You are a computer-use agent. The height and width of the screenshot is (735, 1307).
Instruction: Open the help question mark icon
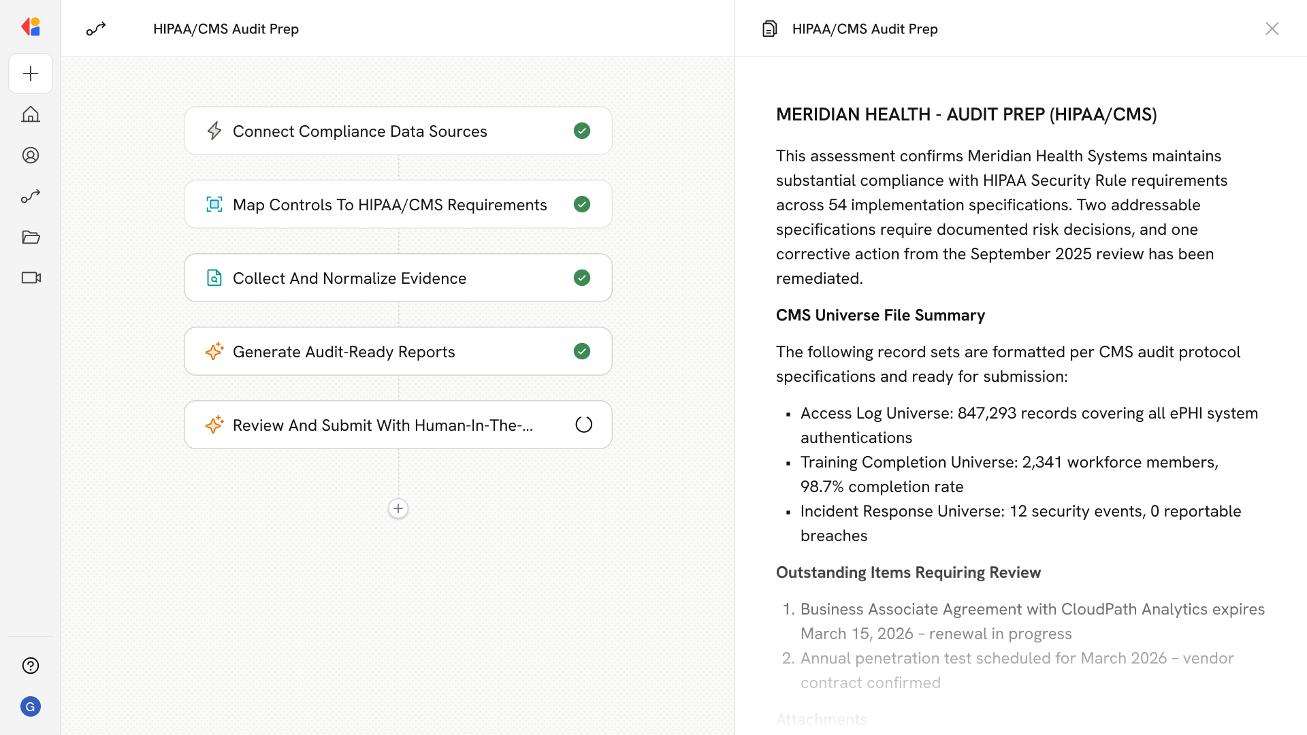pyautogui.click(x=31, y=666)
